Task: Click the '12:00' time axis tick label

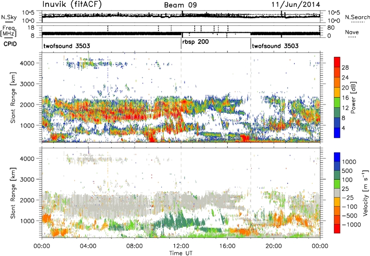Action: pyautogui.click(x=181, y=246)
